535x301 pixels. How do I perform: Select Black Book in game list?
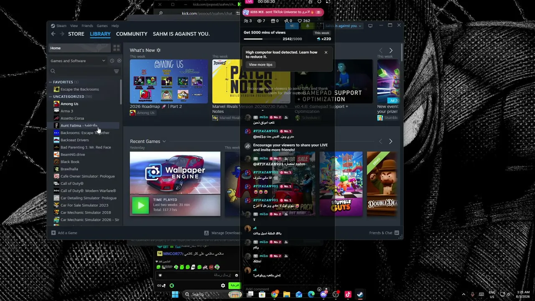click(70, 162)
